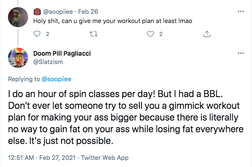Viewport: 252px width, 167px height.
Task: Click the @Slatzism handle
Action: (48, 62)
